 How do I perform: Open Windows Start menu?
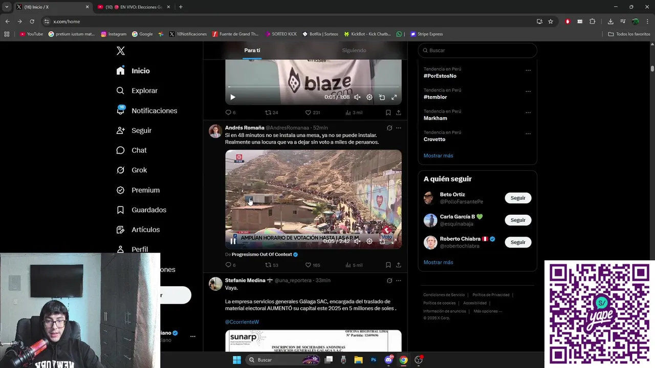(x=236, y=360)
